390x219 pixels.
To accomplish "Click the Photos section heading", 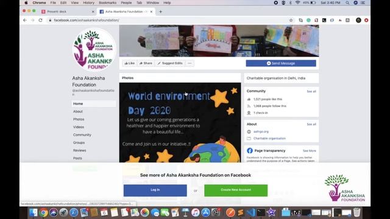I will click(127, 78).
